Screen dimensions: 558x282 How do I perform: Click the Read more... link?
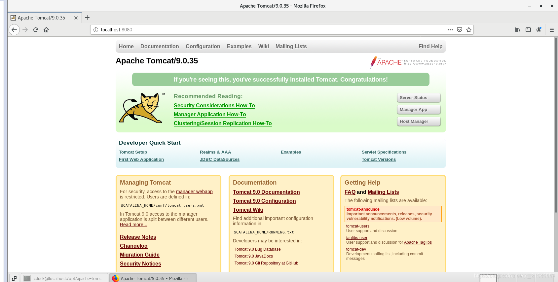pyautogui.click(x=133, y=225)
